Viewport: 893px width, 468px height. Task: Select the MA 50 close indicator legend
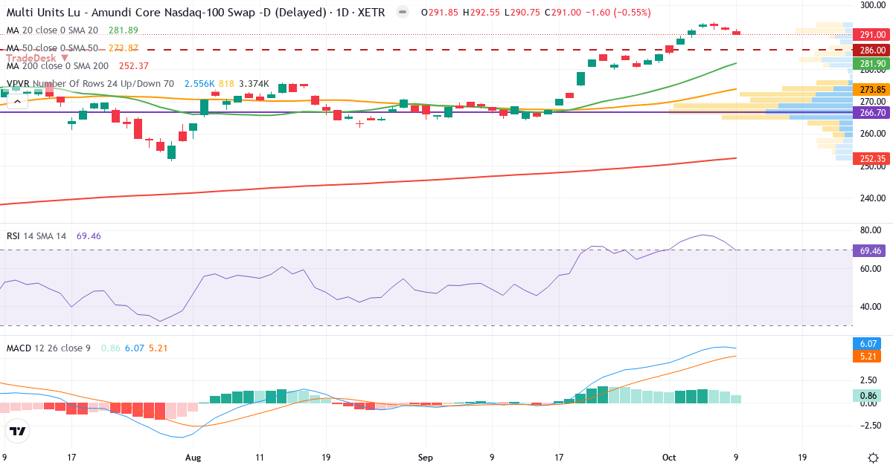coord(52,48)
